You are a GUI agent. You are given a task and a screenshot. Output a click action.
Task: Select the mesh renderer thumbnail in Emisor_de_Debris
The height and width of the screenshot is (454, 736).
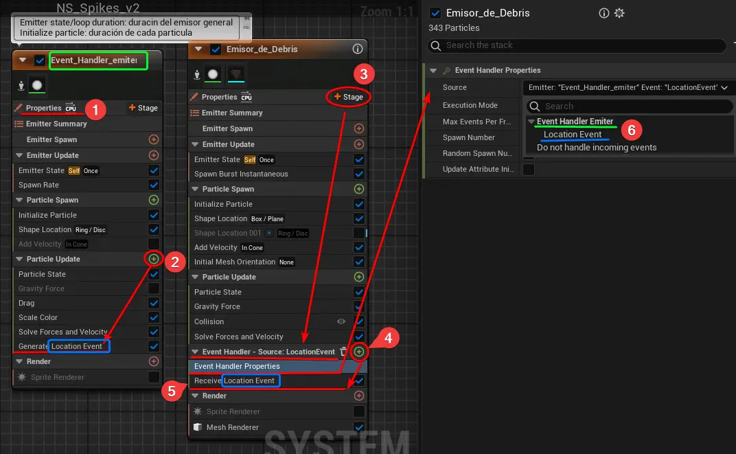[235, 74]
